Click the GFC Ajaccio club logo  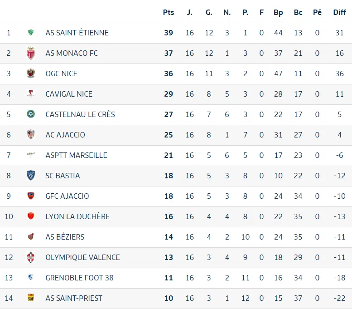[x=31, y=196]
